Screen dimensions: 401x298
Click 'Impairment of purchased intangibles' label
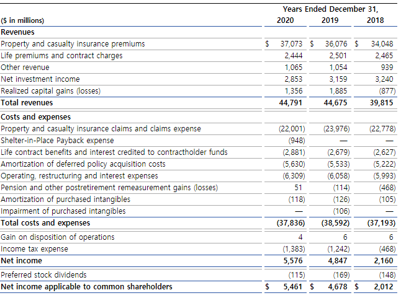point(63,211)
